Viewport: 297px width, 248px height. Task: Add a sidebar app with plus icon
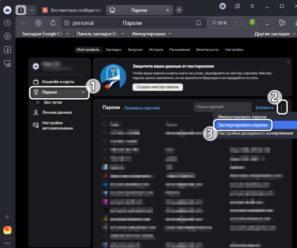pos(7,217)
